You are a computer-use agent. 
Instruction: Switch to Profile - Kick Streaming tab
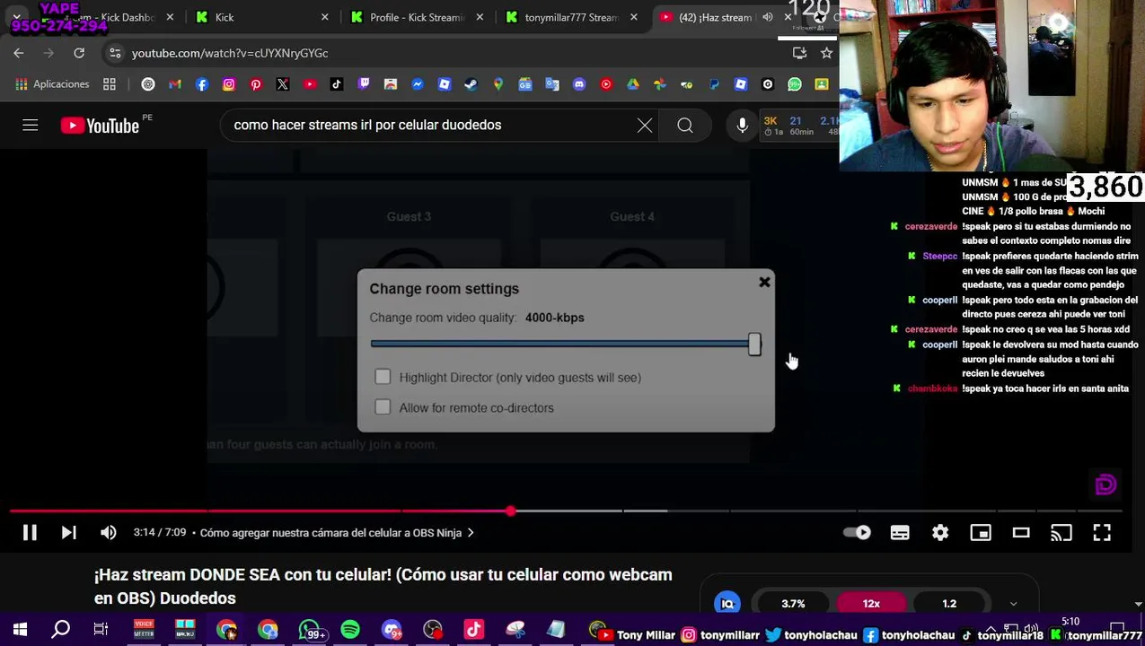tap(416, 17)
